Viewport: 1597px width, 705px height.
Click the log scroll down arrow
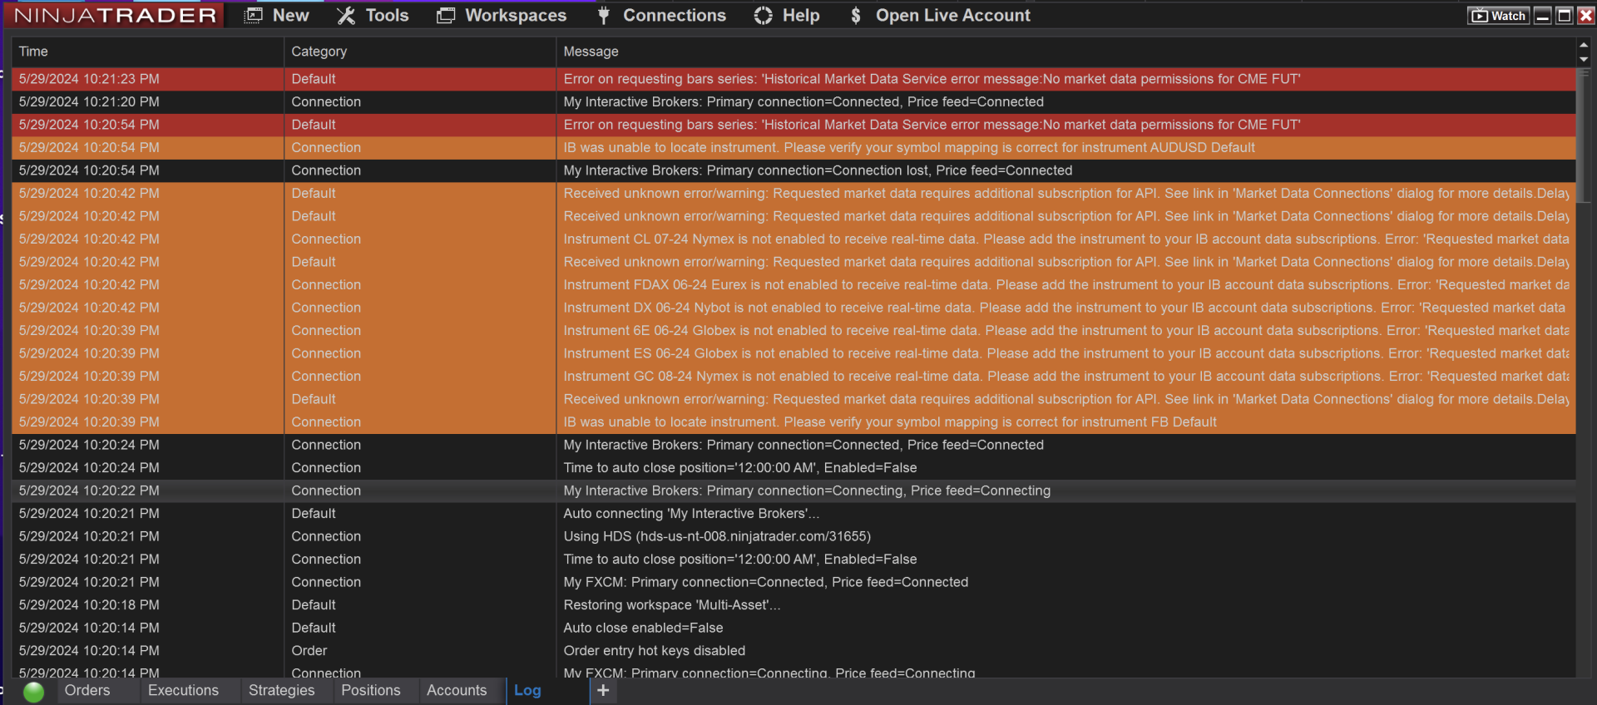[1584, 59]
